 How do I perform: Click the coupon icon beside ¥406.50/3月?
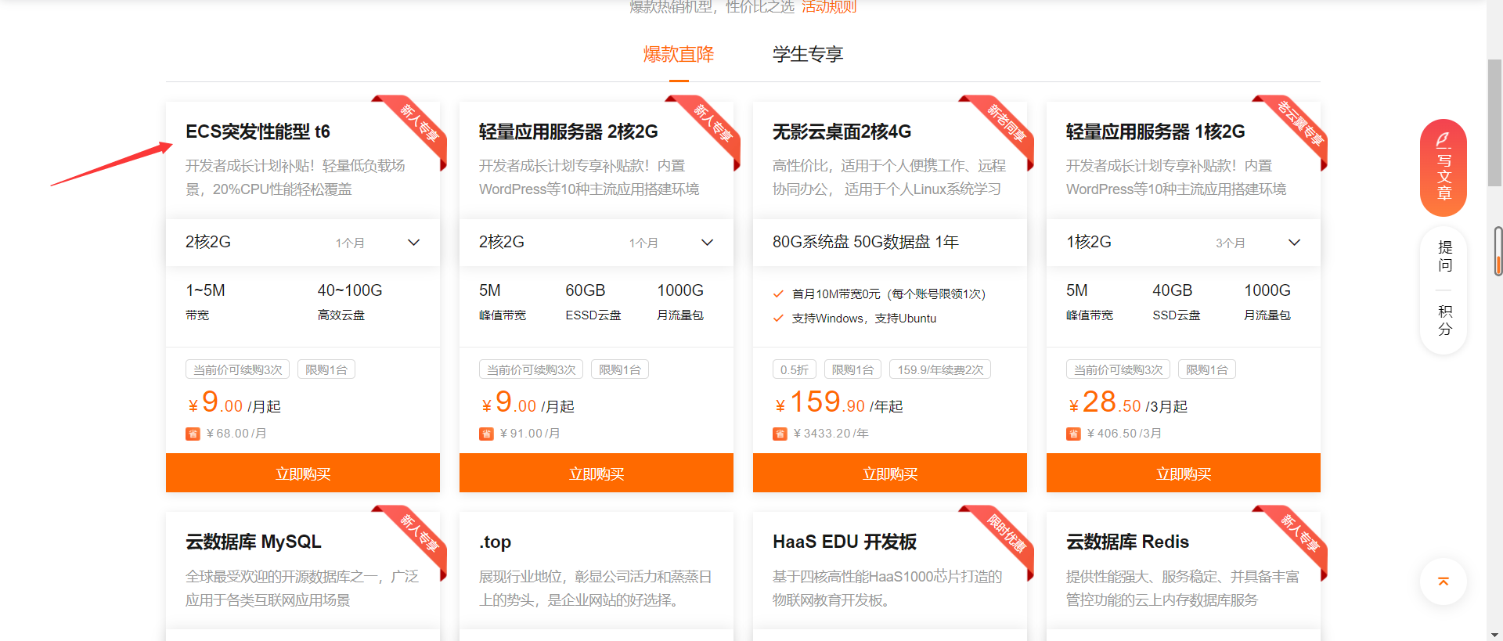[1073, 434]
